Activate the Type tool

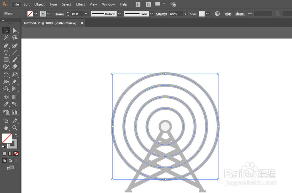click(x=6, y=52)
